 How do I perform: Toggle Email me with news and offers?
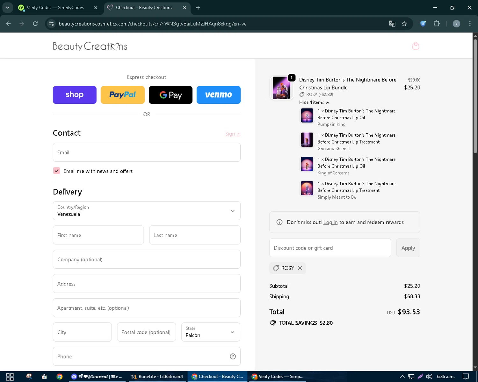(x=56, y=171)
